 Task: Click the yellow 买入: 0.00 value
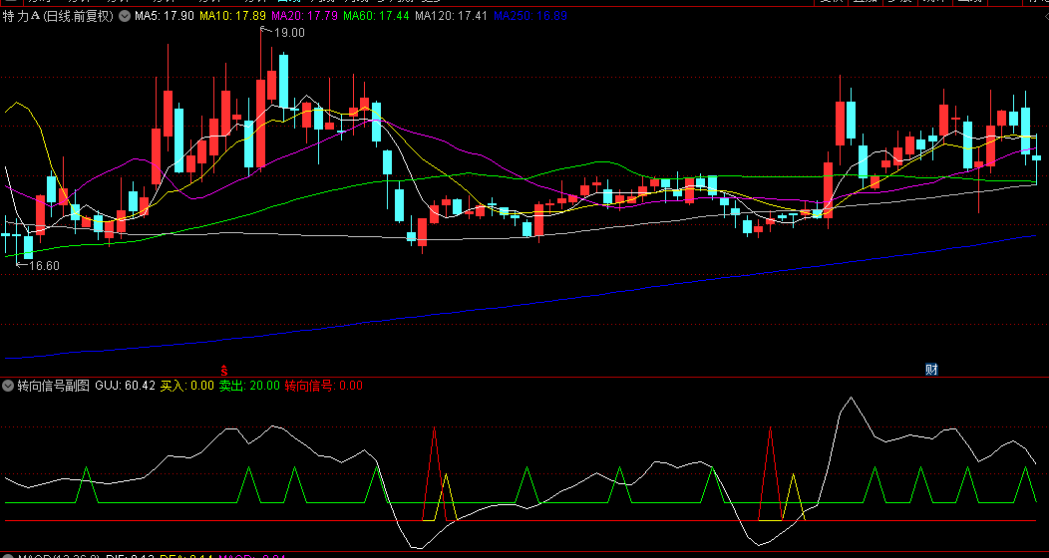[187, 386]
